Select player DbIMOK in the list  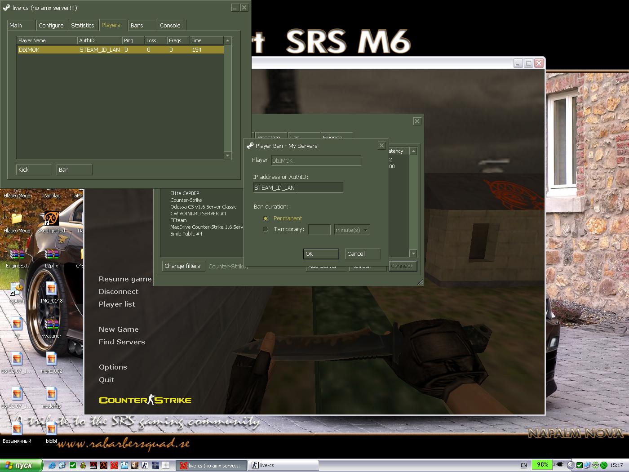(120, 50)
